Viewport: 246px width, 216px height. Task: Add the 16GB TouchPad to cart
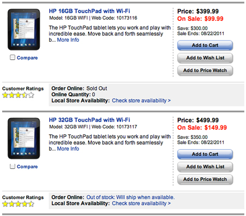205,46
